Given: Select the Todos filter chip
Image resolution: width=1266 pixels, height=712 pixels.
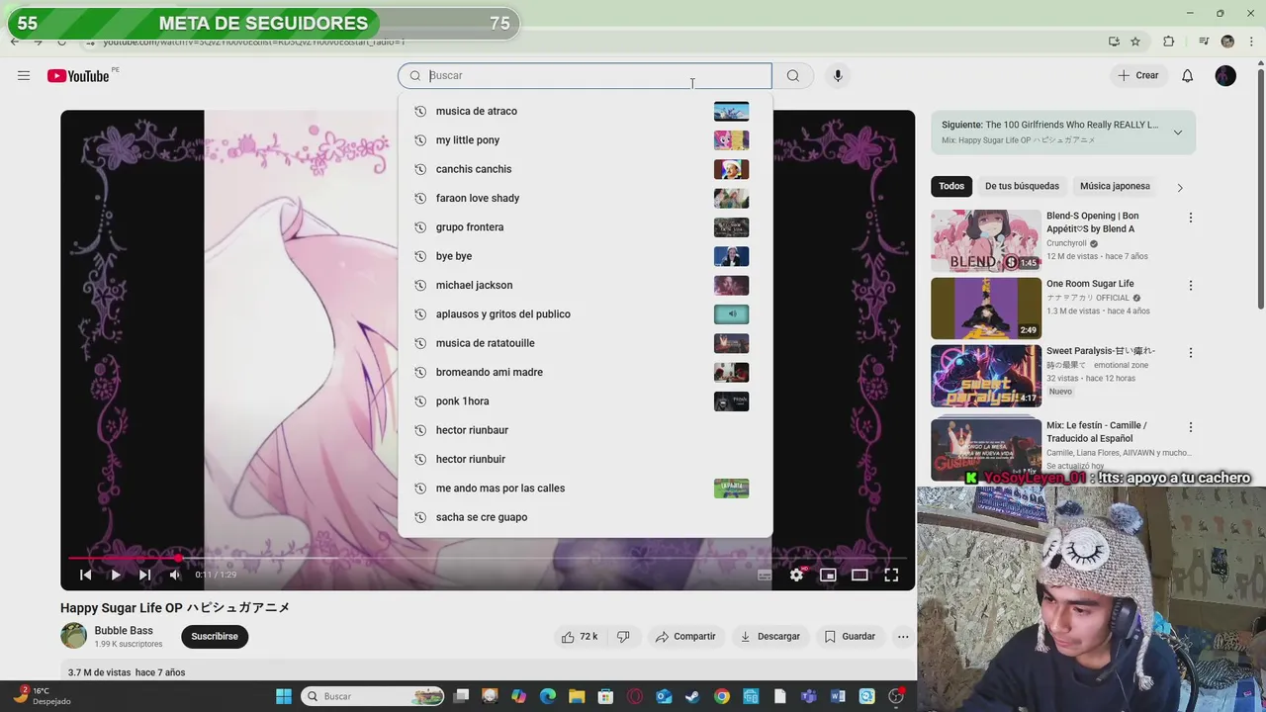Looking at the screenshot, I should pos(951,186).
